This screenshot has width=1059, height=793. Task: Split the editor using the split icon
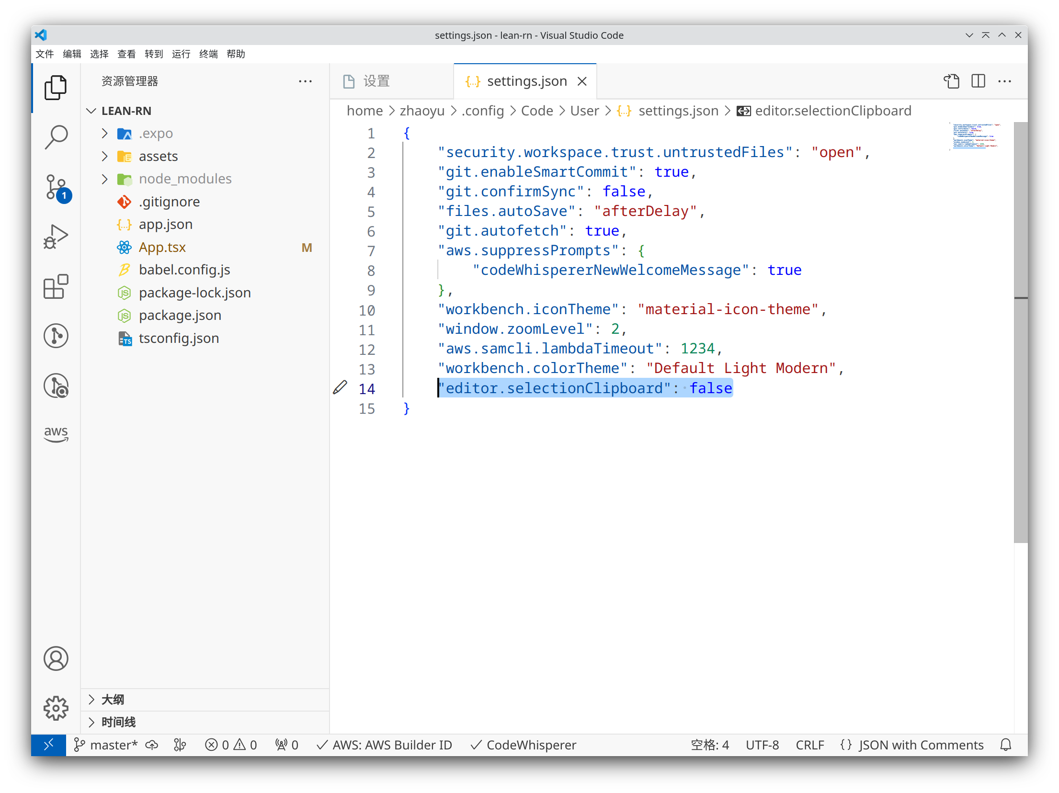(x=978, y=81)
